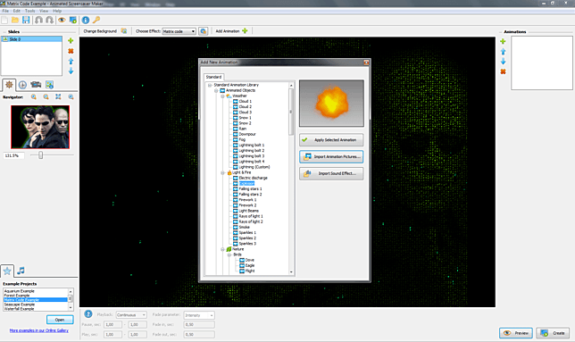Viewport: 575px width, 342px height.
Task: Select Eagle in the animation tree
Action: [250, 266]
